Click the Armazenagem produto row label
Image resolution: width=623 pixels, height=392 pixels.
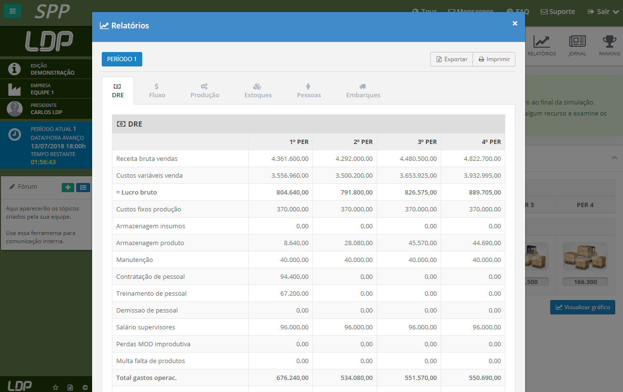150,243
